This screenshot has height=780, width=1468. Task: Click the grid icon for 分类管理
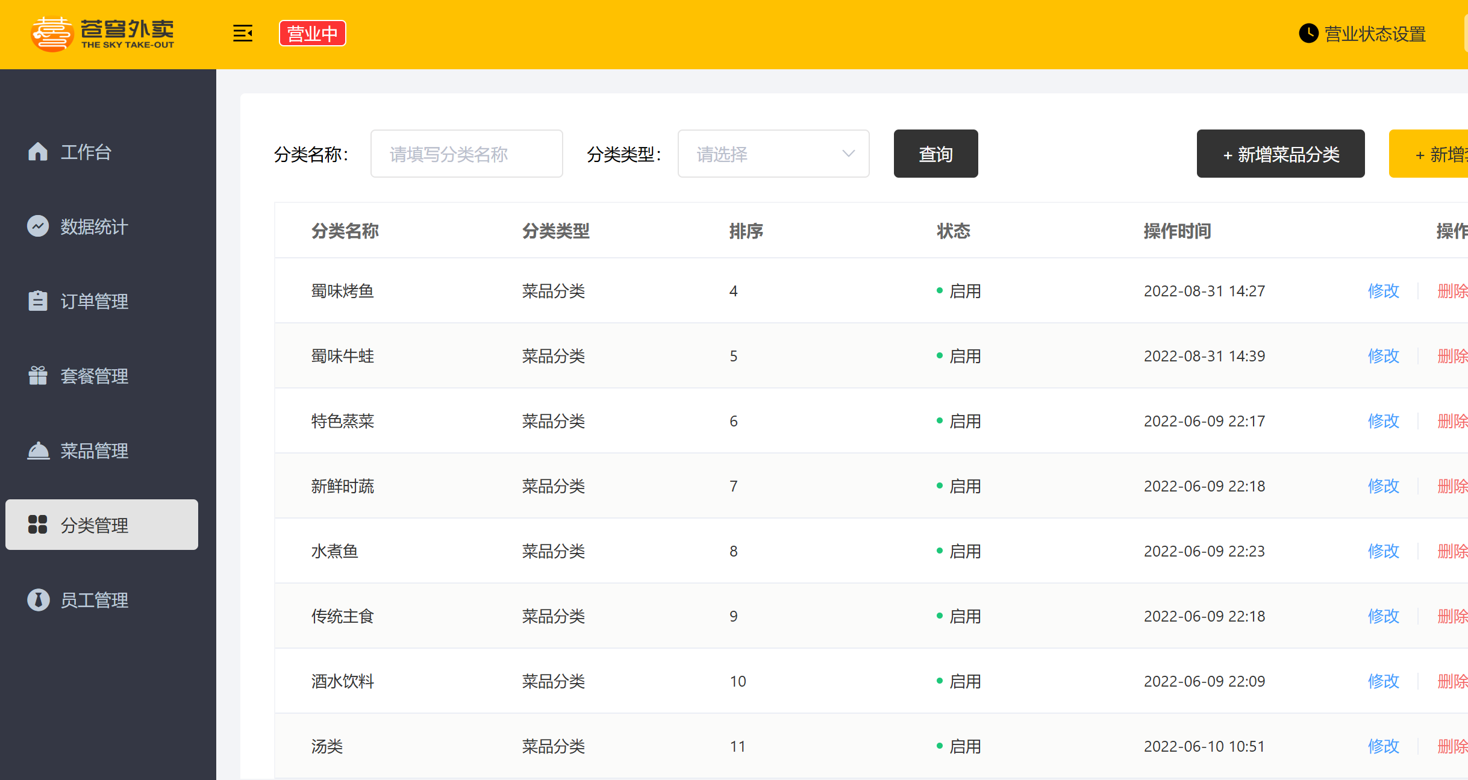point(38,525)
